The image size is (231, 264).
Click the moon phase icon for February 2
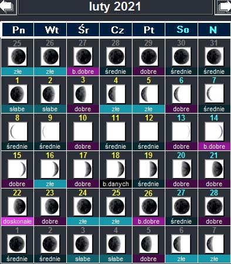tap(50, 94)
